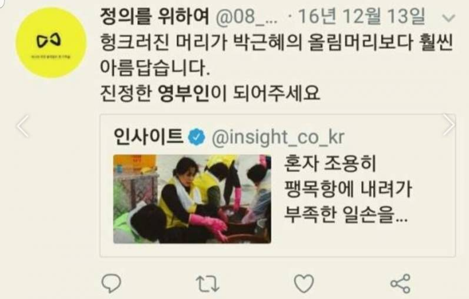Image resolution: width=469 pixels, height=299 pixels.
Task: Click the @08_... user handle
Action: [246, 17]
